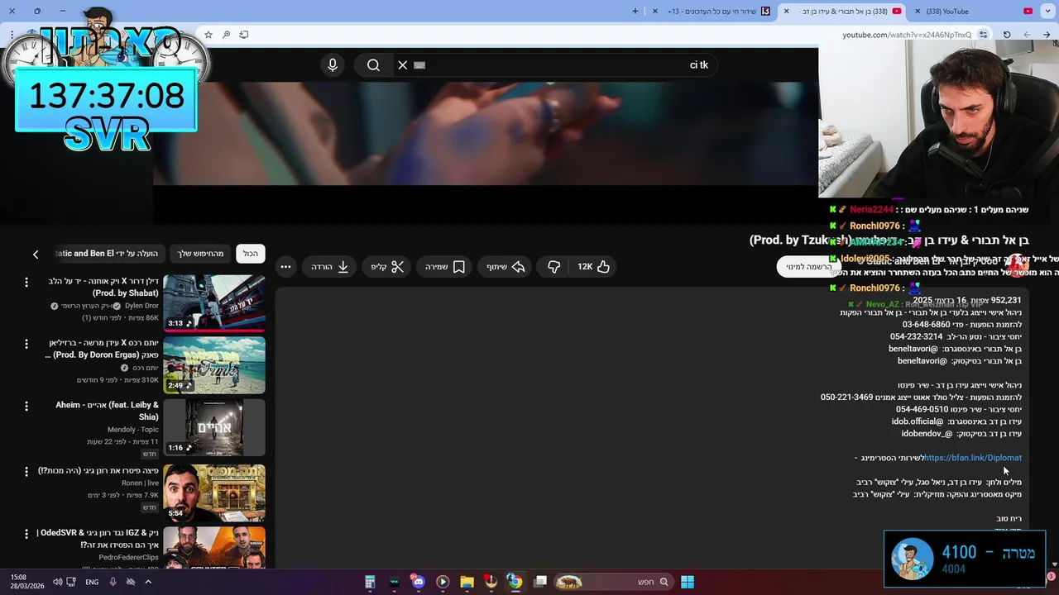Clear the search box with X
Viewport: 1059px width, 595px height.
tap(403, 65)
